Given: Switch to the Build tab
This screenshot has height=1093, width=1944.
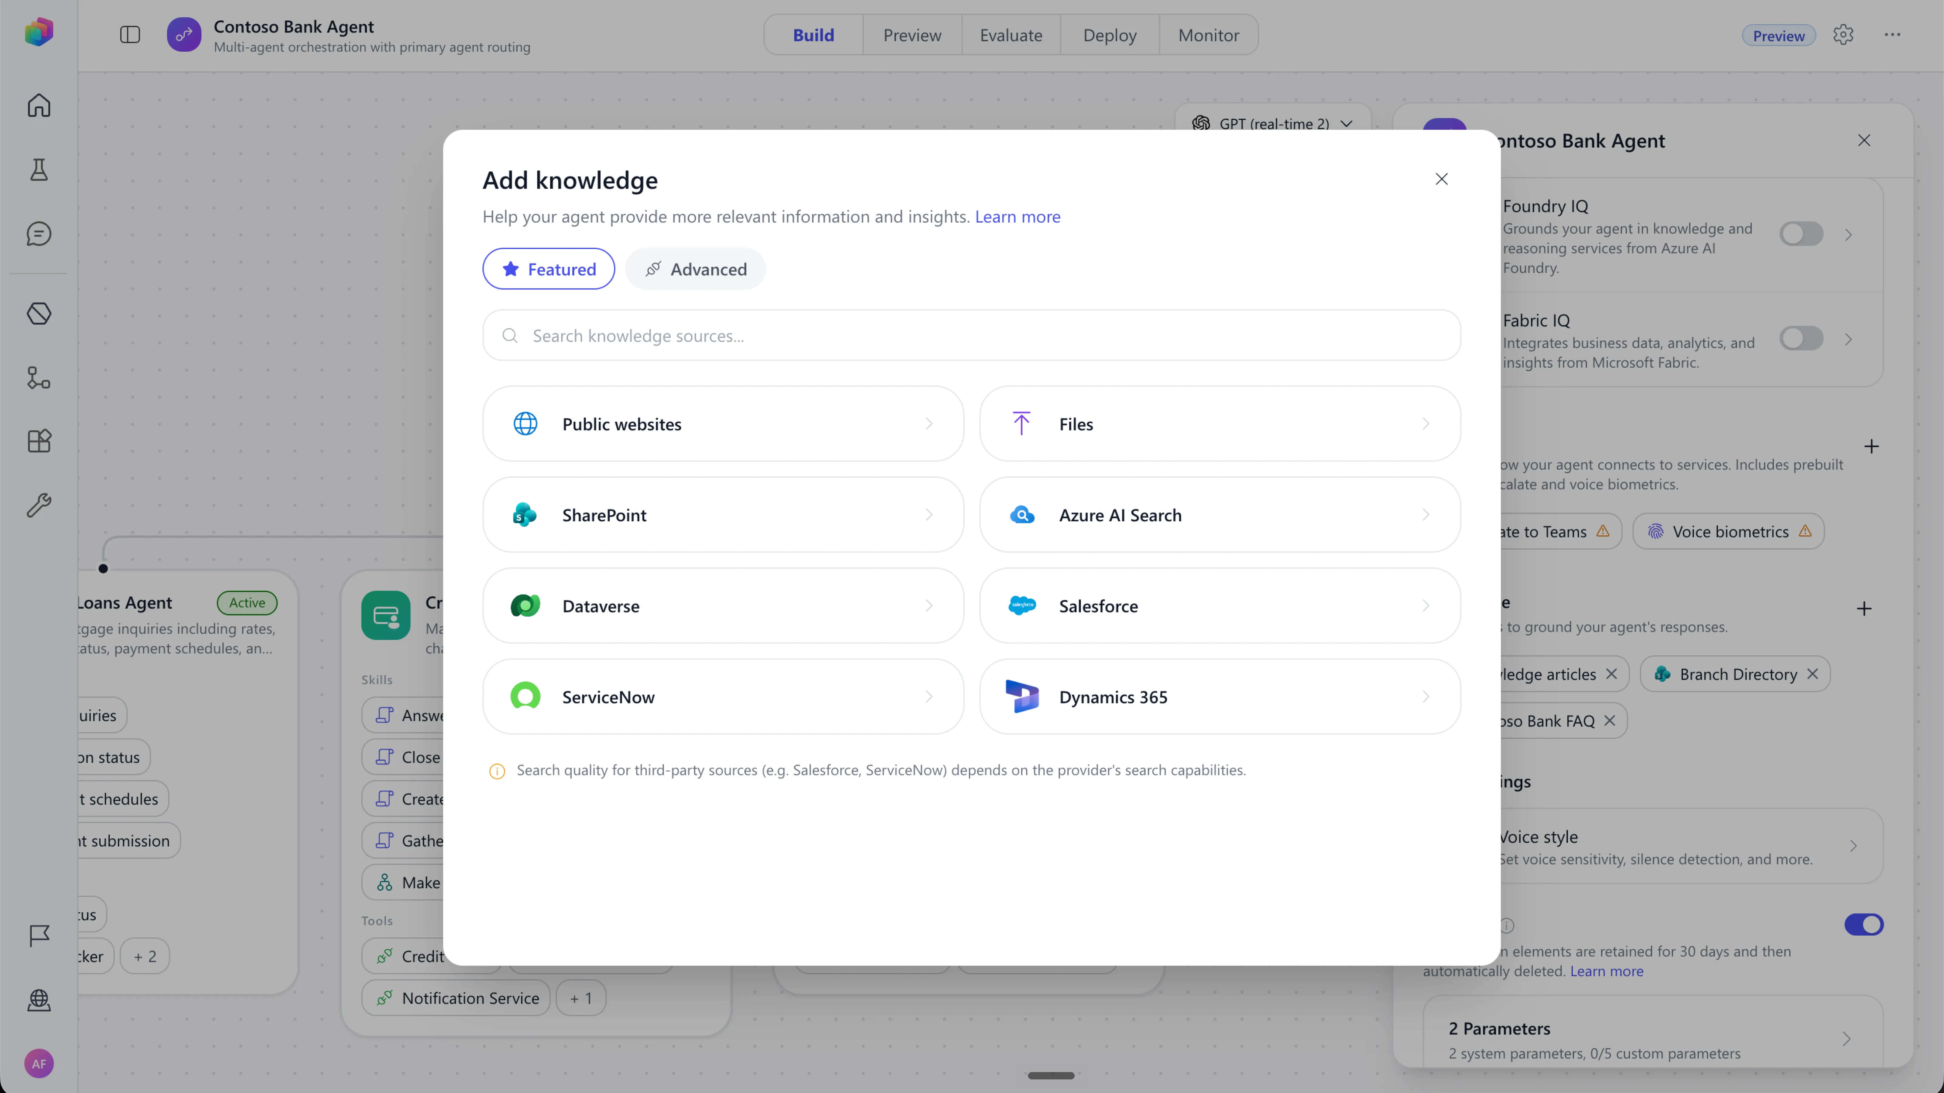Looking at the screenshot, I should [x=813, y=35].
